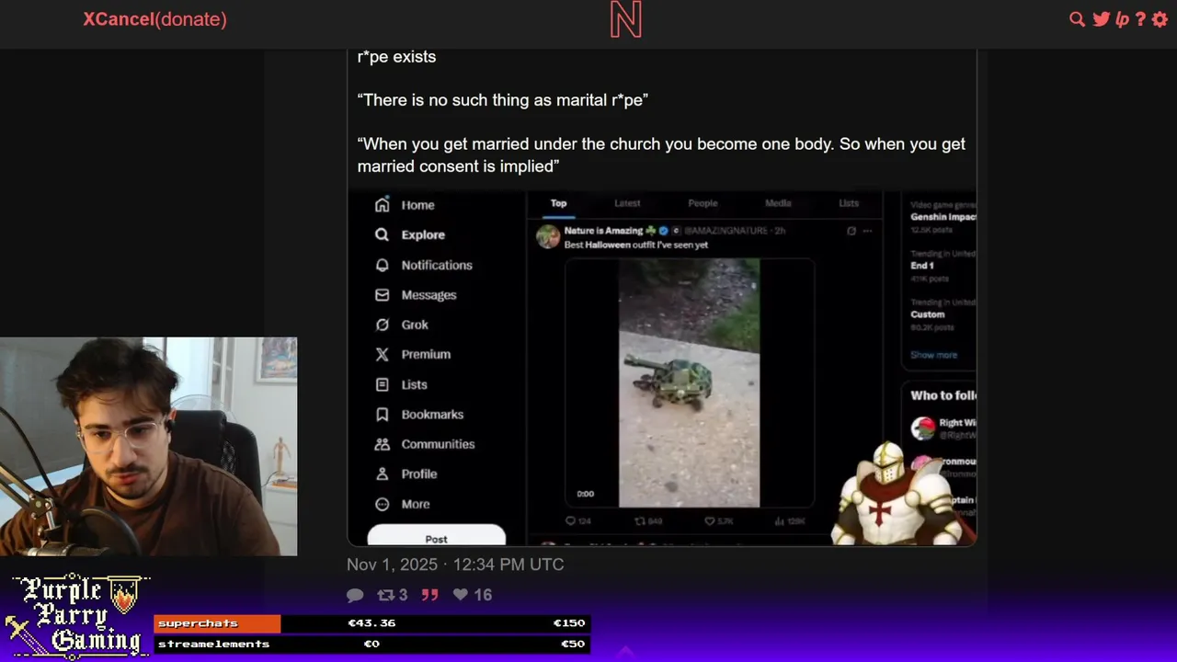Click the white Post button
Image resolution: width=1177 pixels, height=662 pixels.
tap(436, 536)
